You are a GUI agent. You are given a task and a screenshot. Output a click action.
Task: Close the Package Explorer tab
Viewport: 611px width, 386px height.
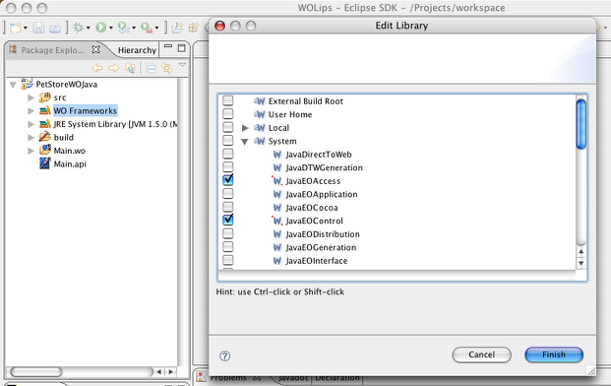(95, 49)
